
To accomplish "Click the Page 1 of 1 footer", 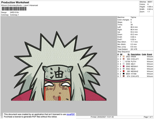I will coord(148,117).
